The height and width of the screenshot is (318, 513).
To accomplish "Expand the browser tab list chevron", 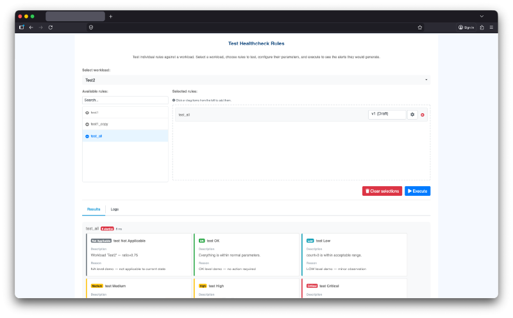I will click(482, 16).
